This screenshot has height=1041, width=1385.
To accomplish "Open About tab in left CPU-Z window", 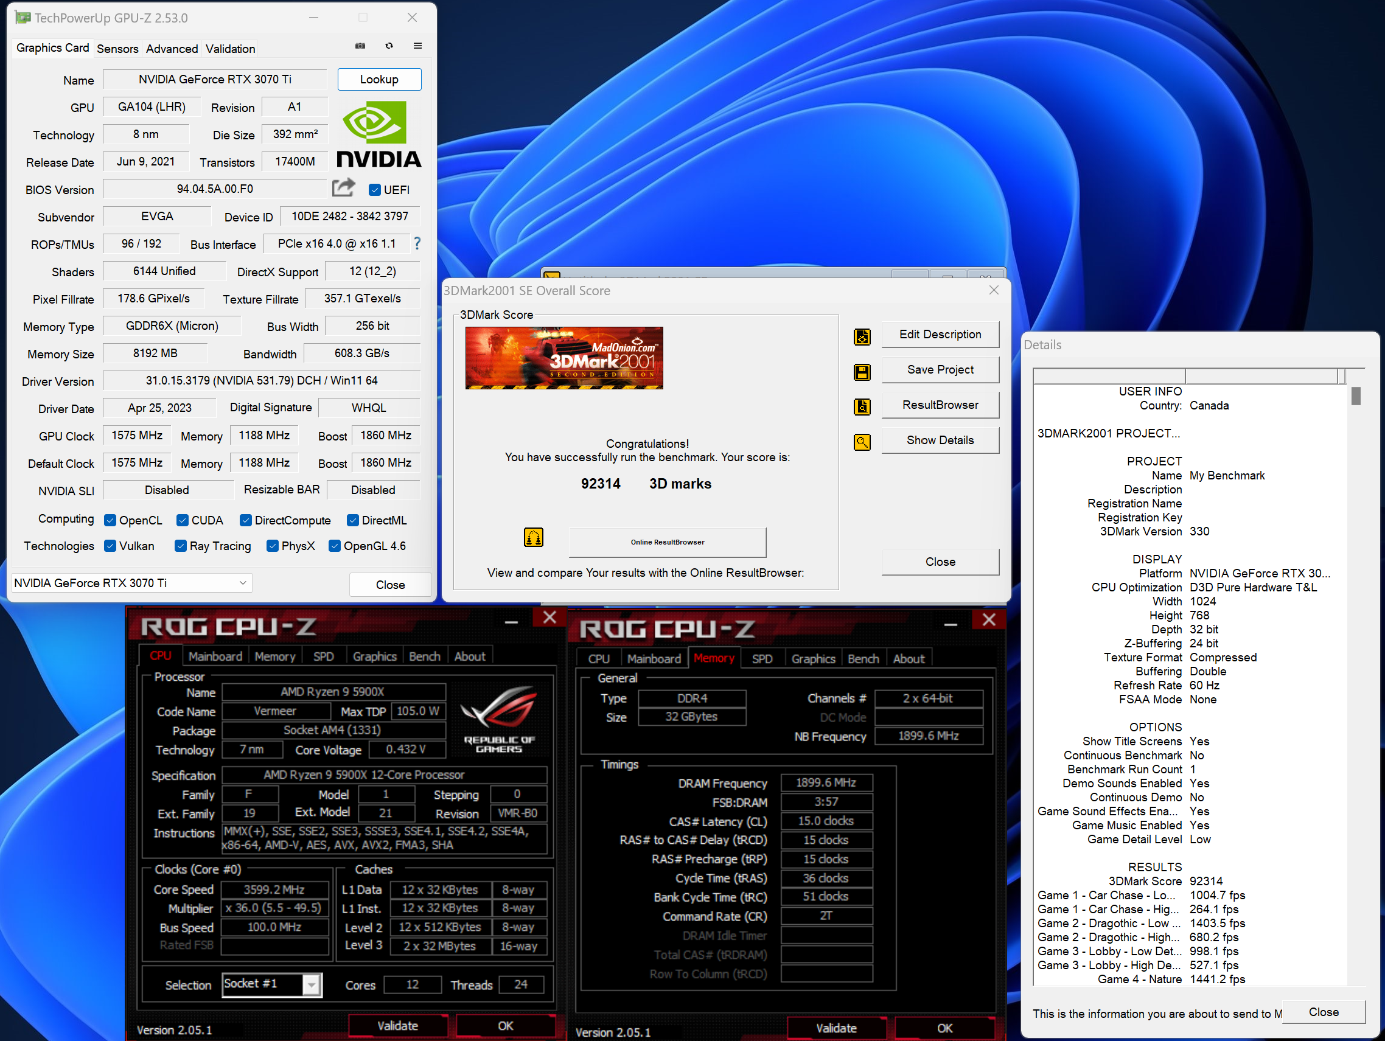I will coord(470,656).
